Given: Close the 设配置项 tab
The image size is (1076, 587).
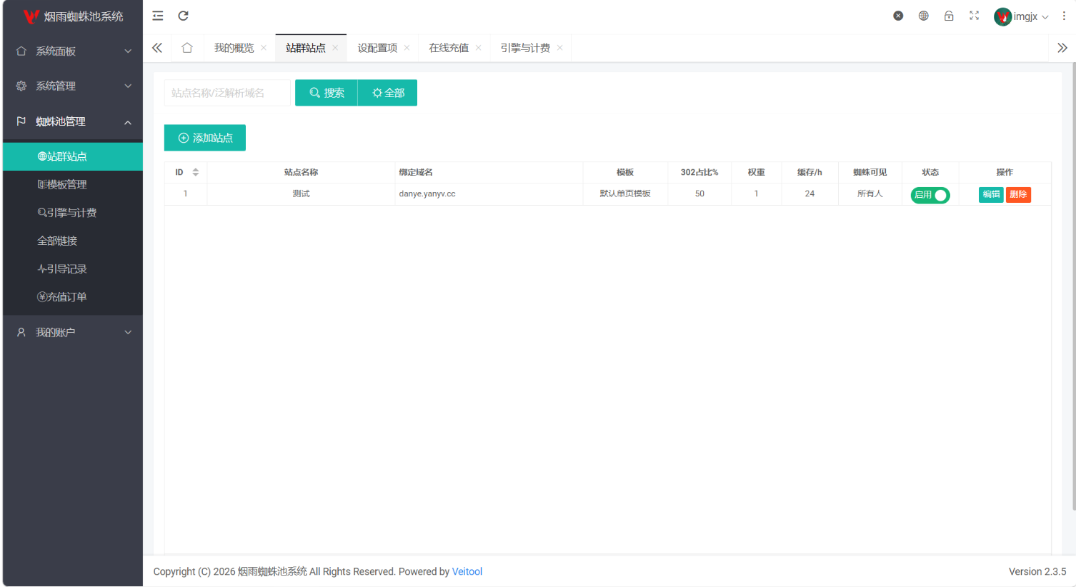Looking at the screenshot, I should coord(407,48).
